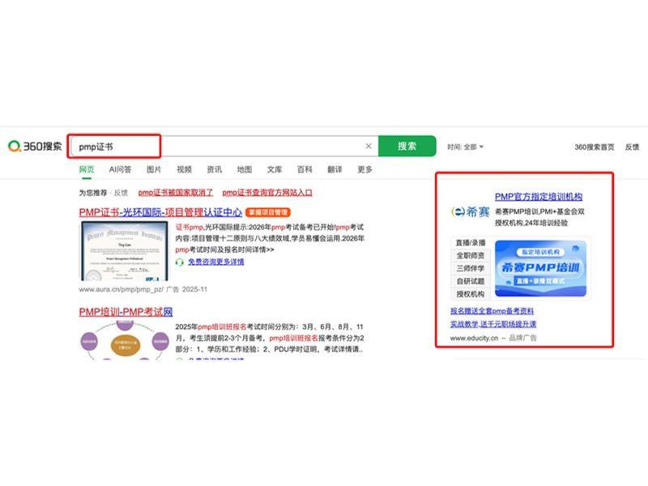Open suggestion pmp证书查询官方网站入口

[x=267, y=193]
